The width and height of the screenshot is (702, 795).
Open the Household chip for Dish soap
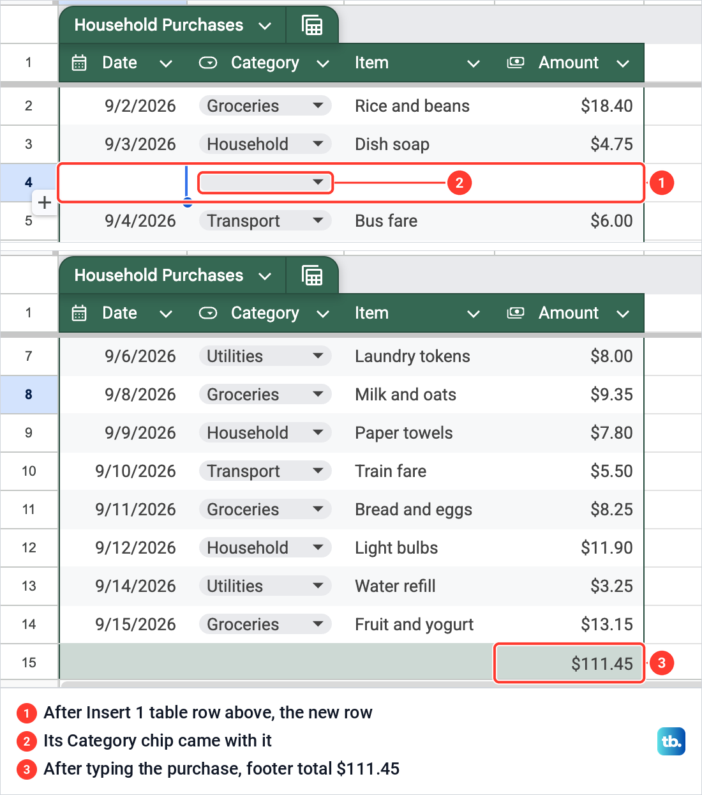coord(265,144)
